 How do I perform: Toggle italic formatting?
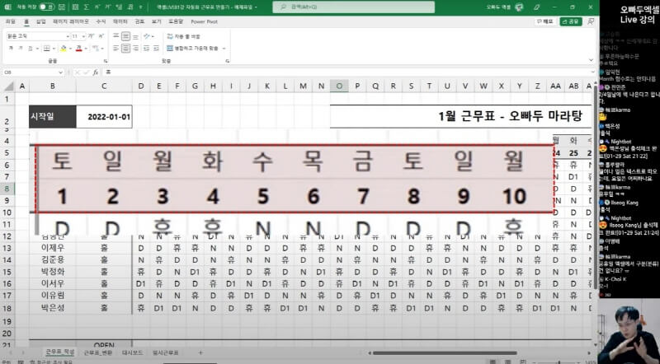pos(21,49)
